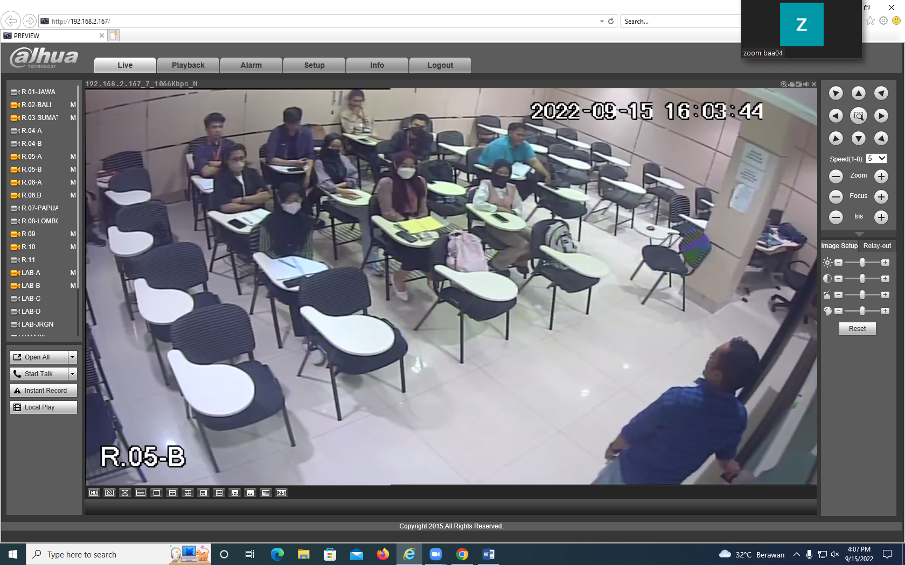Go to the Setup tab

coord(314,65)
